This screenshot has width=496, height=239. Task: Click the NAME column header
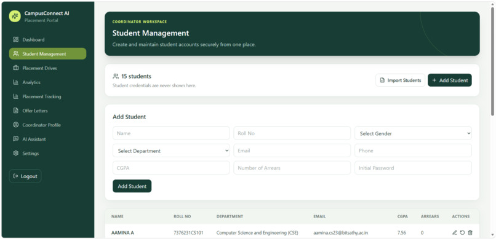click(118, 217)
